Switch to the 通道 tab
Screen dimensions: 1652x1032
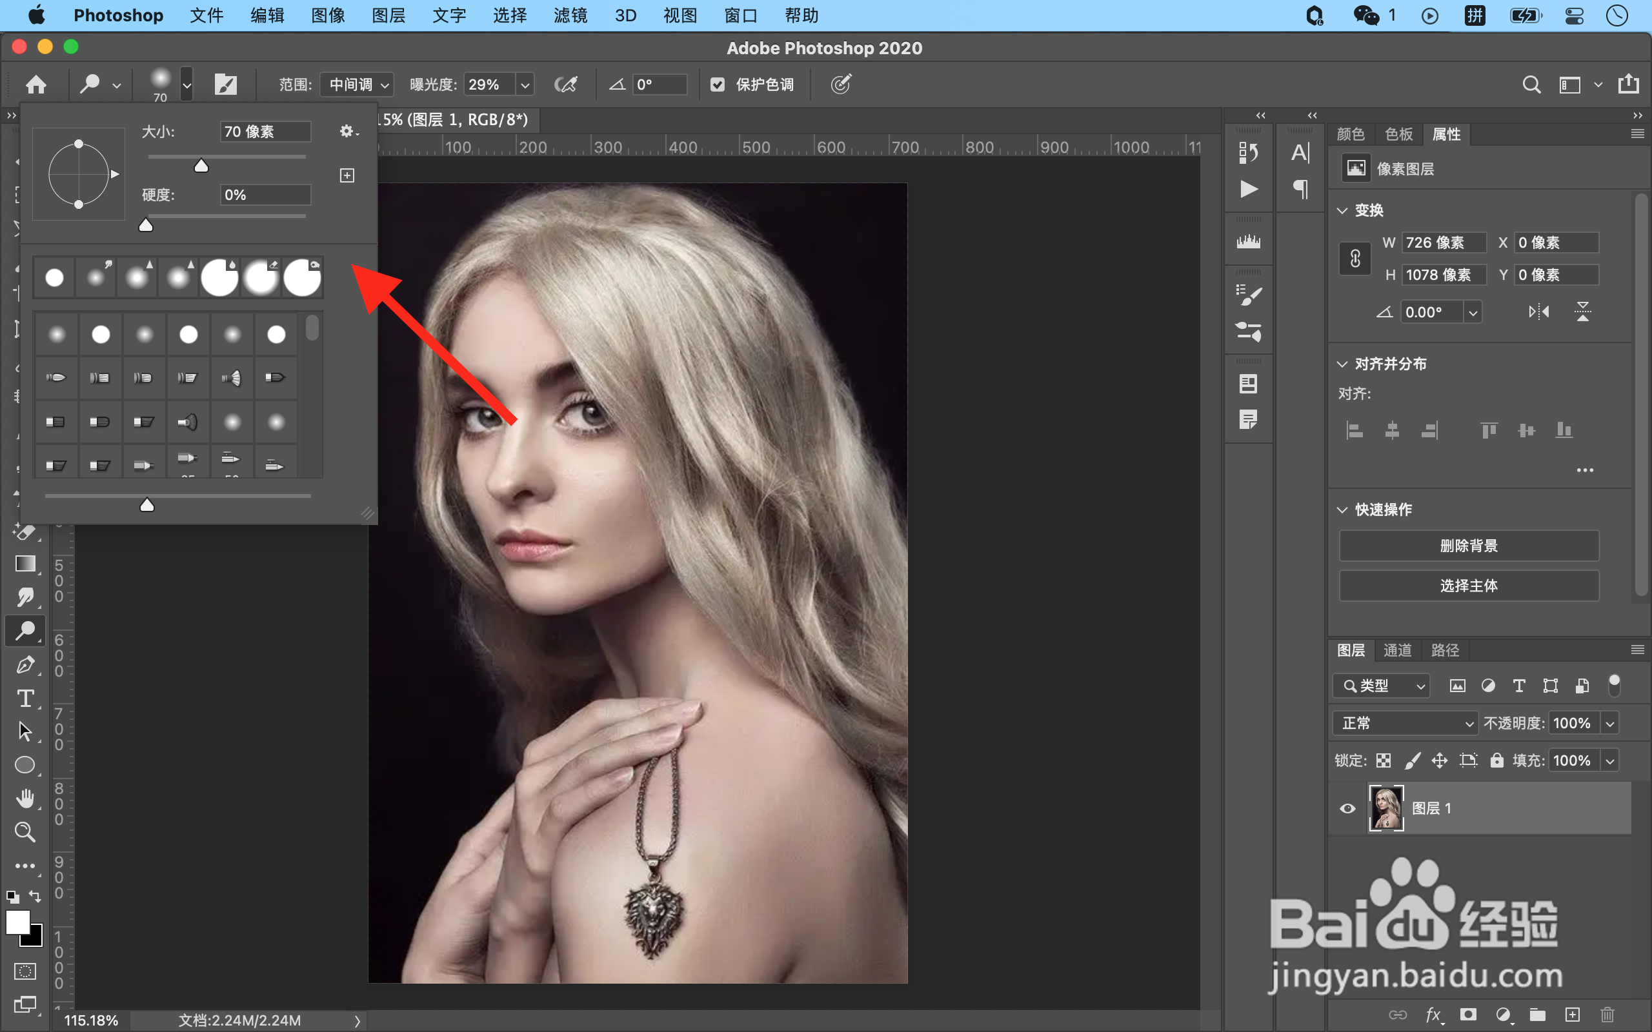tap(1397, 650)
